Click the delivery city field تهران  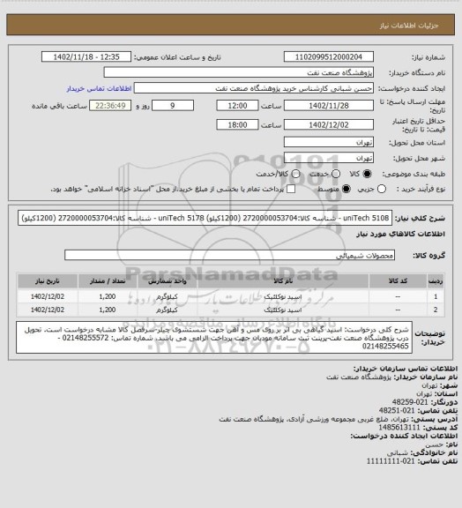coord(329,158)
